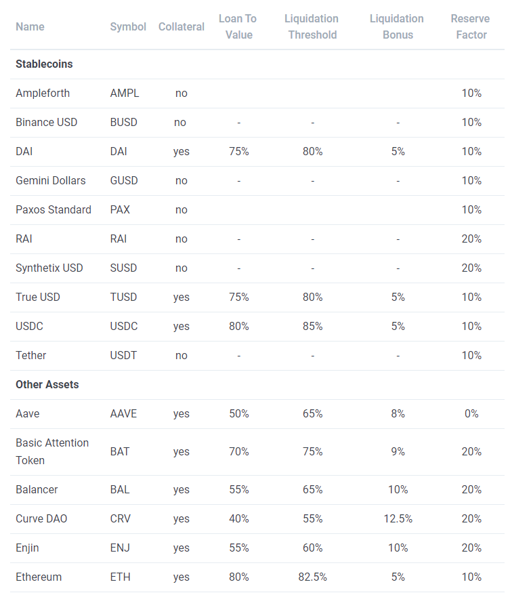Click Ethereum's 82.5% liquidation threshold
Screen dimensions: 510x597
(312, 577)
